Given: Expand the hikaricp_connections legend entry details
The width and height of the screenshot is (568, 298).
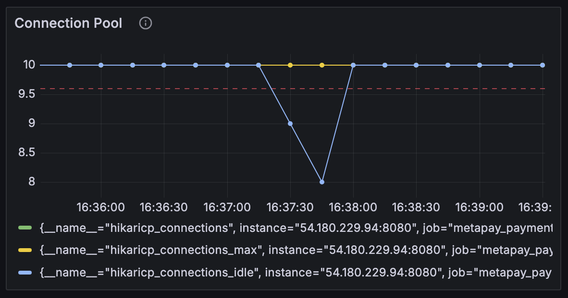Looking at the screenshot, I should tap(192, 228).
